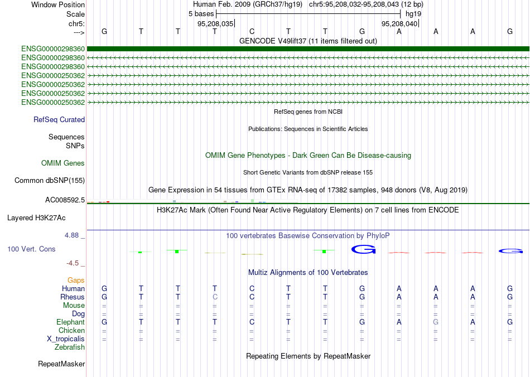Viewport: 530px width, 377px height.
Task: Click the -4.5 lower conservation scale value
Action: click(x=73, y=263)
